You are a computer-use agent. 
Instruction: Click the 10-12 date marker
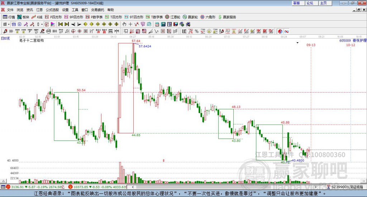click(351, 45)
